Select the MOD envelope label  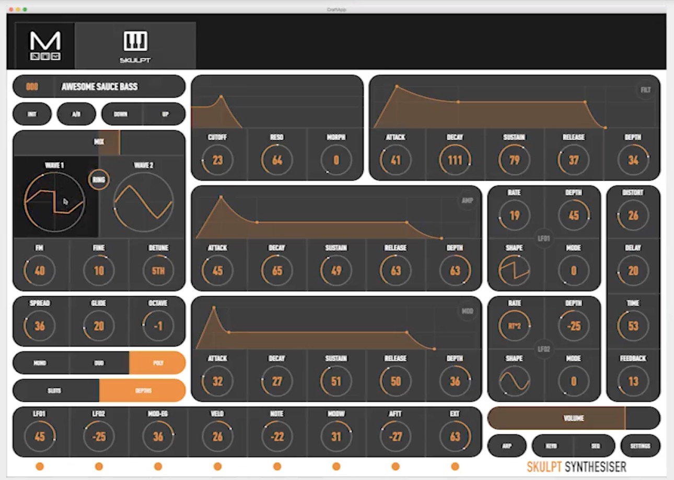pos(467,311)
